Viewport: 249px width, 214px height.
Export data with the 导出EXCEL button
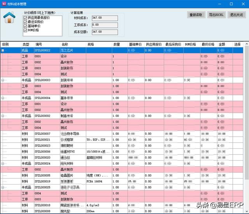click(216, 15)
